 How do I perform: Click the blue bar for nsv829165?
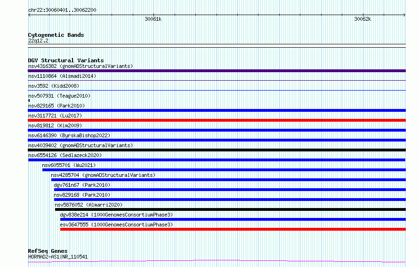217,110
